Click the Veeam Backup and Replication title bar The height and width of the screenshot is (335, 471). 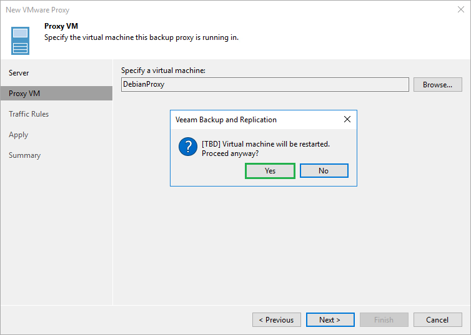(x=250, y=120)
